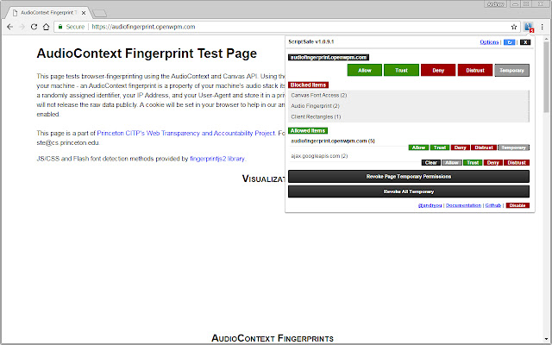Open the Github link
The height and width of the screenshot is (345, 552).
click(492, 205)
